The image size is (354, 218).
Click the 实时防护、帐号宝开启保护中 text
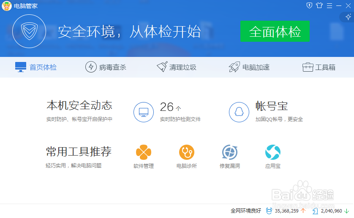click(x=79, y=119)
